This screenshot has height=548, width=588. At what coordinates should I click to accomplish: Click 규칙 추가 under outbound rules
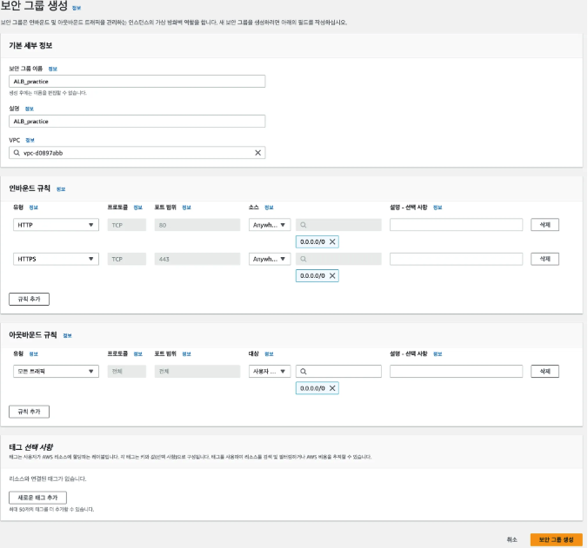tap(30, 412)
